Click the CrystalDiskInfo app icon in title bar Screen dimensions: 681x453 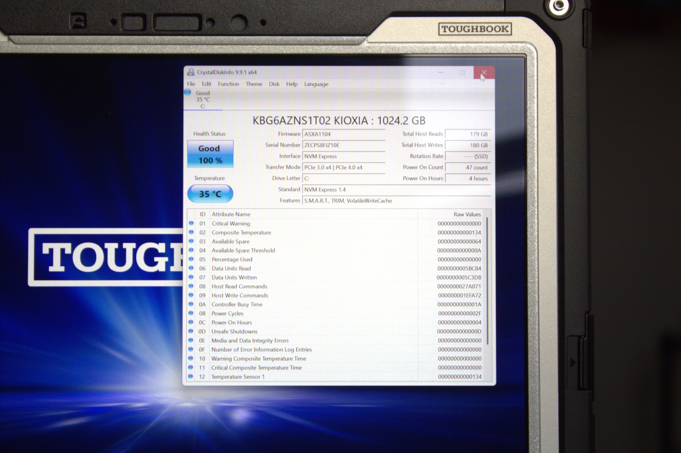[x=191, y=72]
